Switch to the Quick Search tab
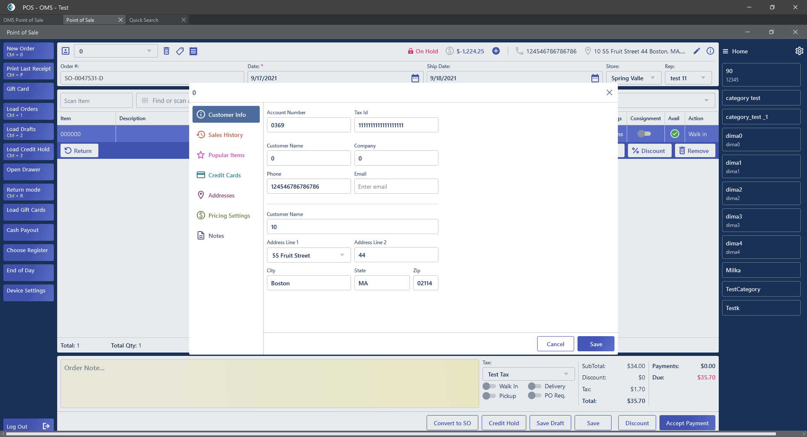The height and width of the screenshot is (437, 807). [x=144, y=20]
